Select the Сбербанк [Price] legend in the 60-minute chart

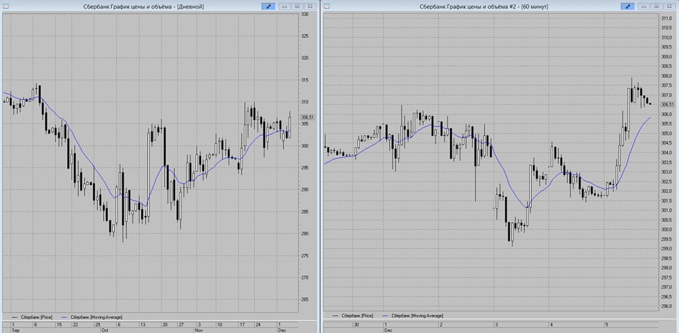pyautogui.click(x=352, y=315)
